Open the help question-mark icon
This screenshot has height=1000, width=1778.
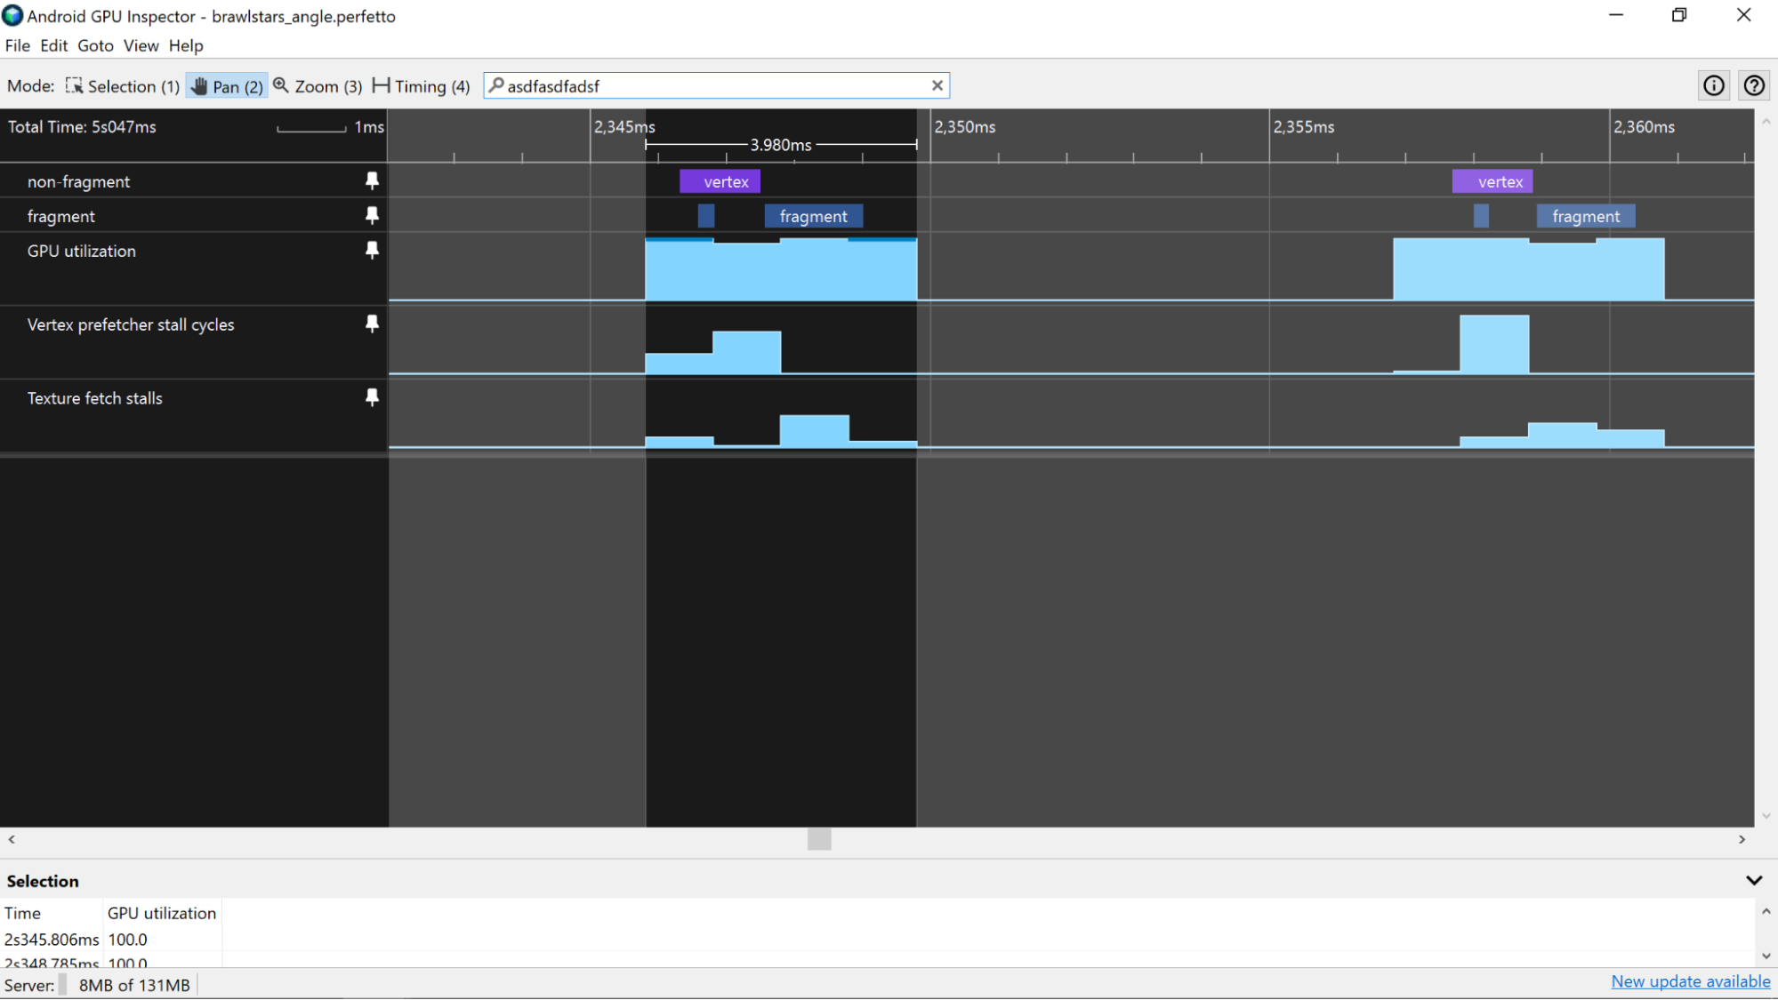(x=1753, y=85)
